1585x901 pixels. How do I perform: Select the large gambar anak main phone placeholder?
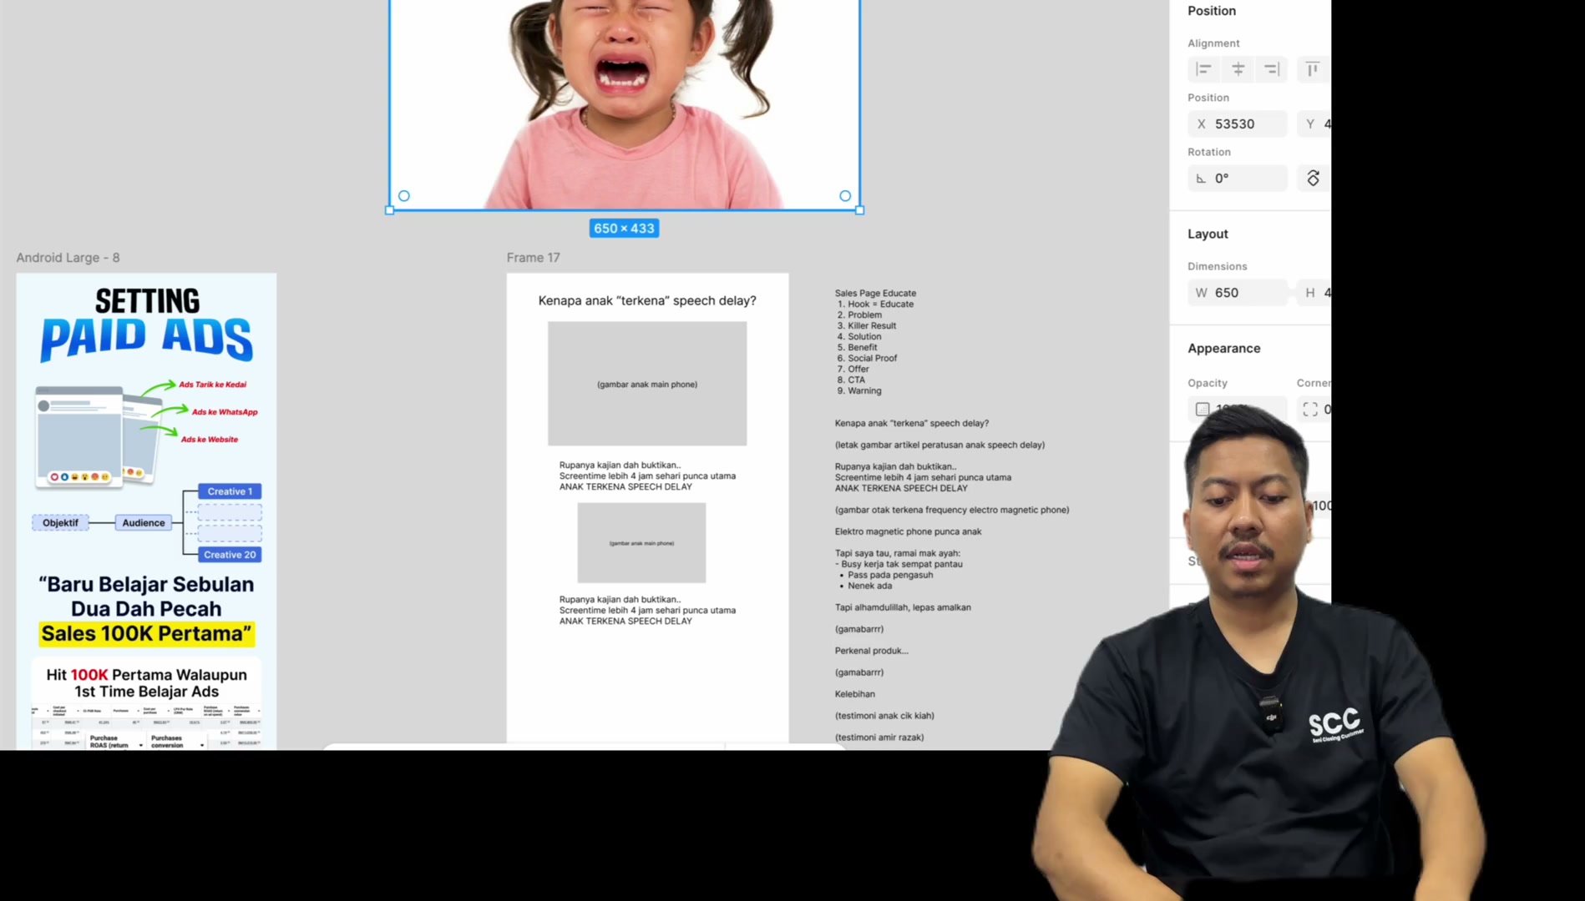(647, 384)
